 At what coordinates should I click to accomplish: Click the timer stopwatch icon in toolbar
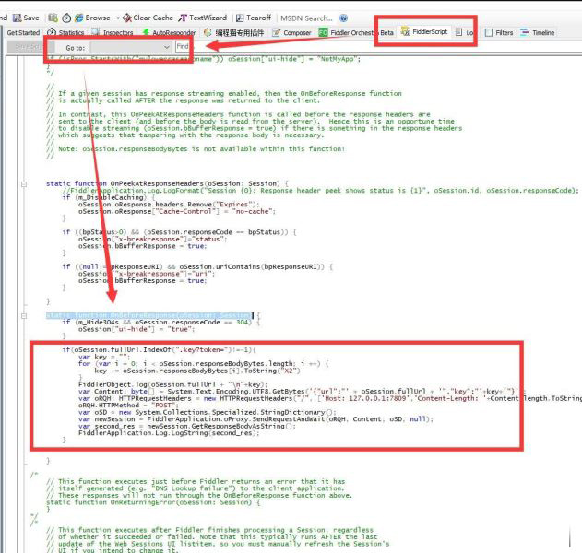click(66, 18)
